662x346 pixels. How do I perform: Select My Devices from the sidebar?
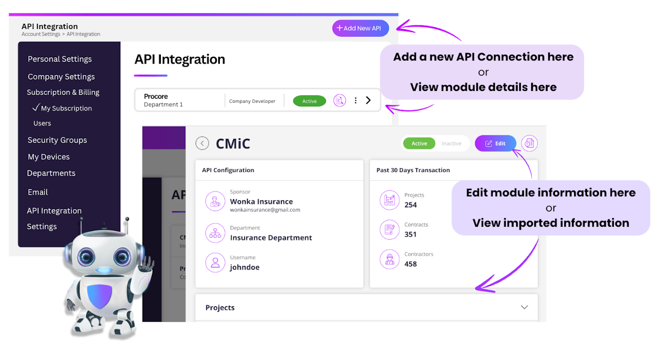click(x=49, y=157)
